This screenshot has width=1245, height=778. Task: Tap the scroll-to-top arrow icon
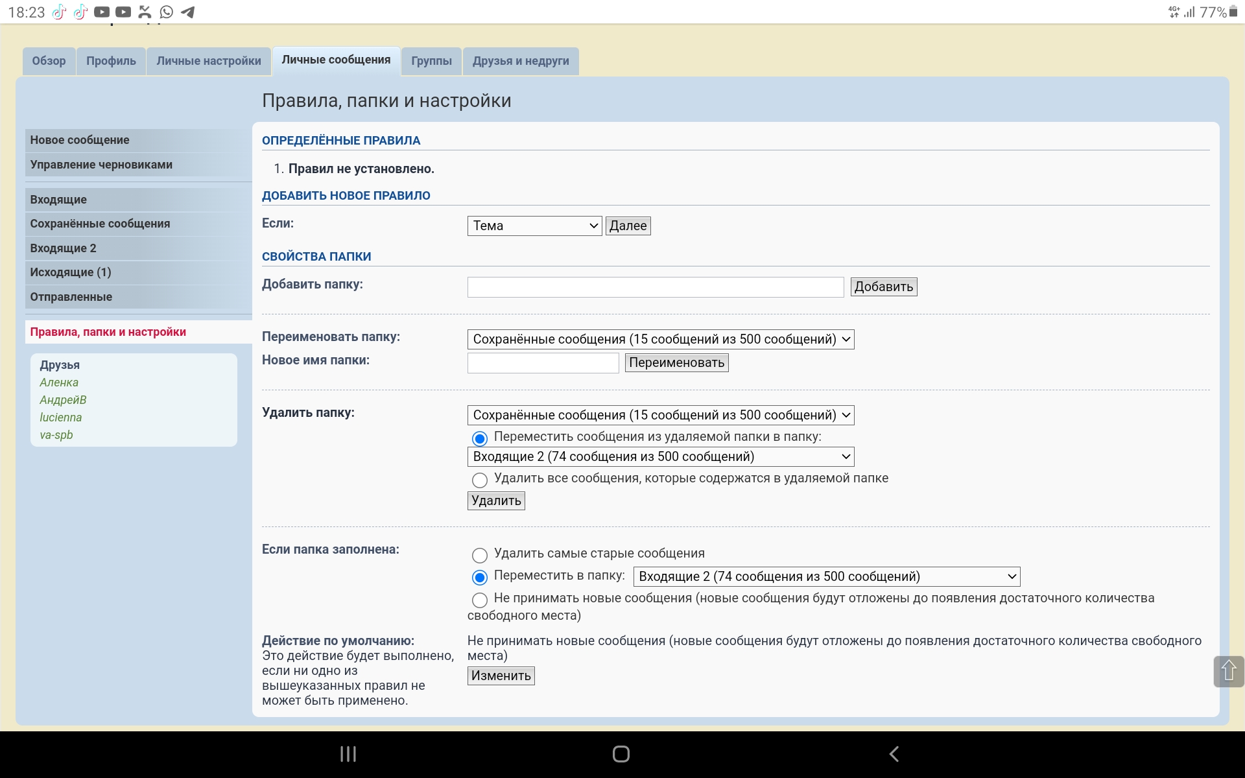point(1228,671)
